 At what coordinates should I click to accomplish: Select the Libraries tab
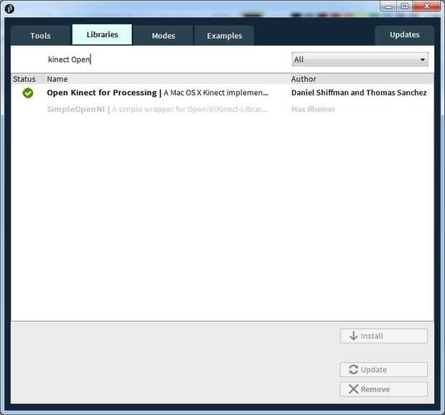coord(102,34)
